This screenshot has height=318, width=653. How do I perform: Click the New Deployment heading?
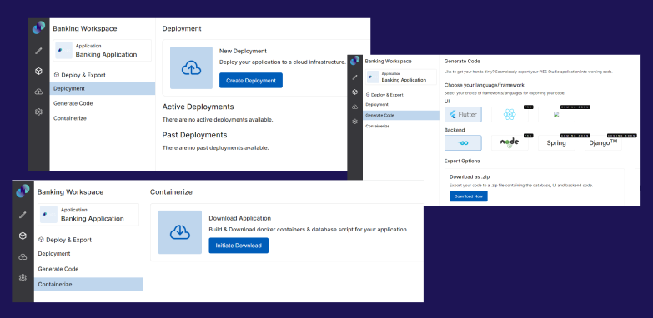244,51
